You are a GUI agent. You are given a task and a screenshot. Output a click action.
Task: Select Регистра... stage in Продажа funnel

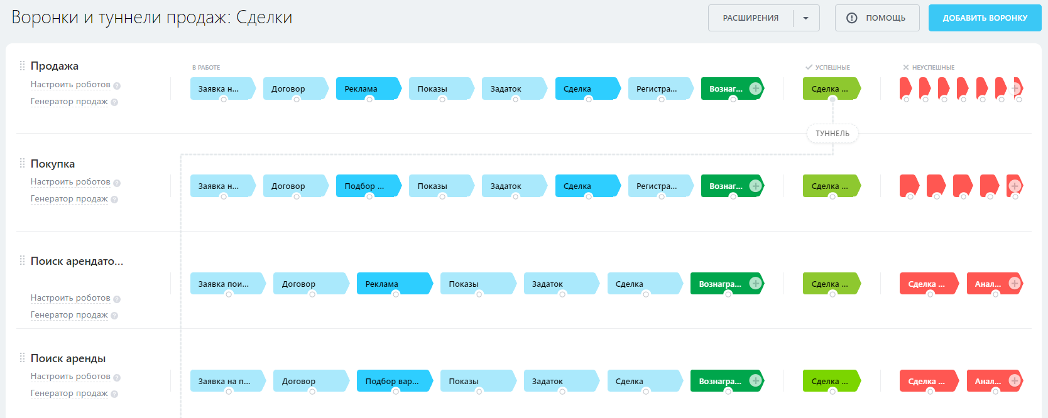tap(661, 88)
